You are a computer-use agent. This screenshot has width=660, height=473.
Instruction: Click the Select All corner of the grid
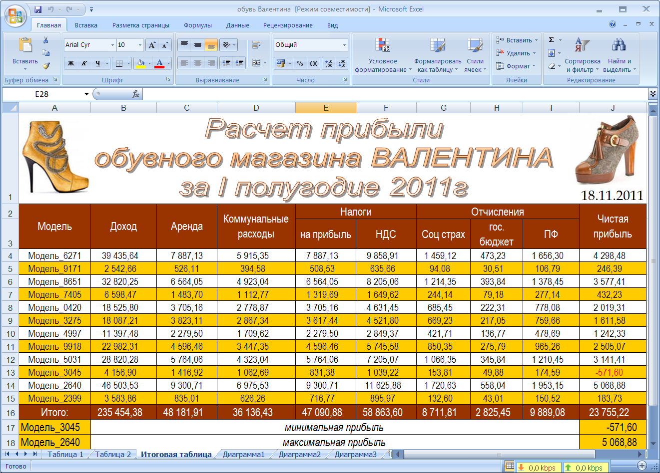tap(10, 107)
